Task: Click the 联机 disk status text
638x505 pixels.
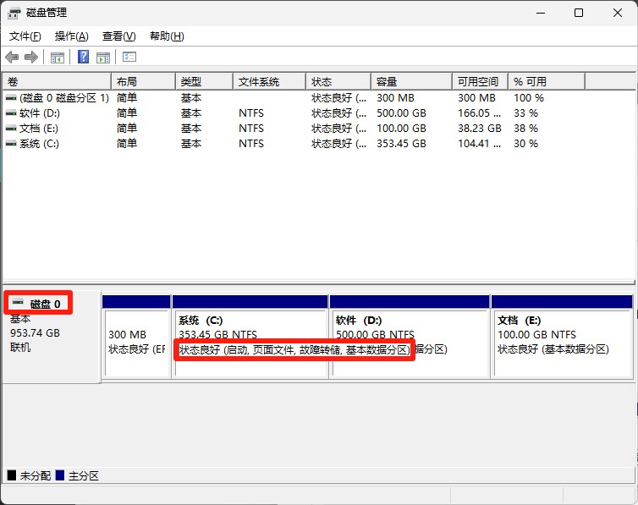Action: 20,348
